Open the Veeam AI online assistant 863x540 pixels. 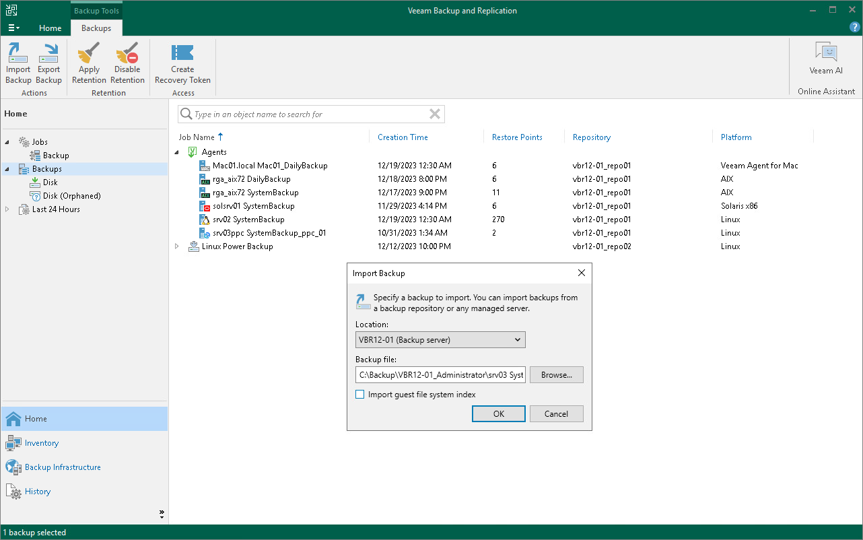[x=826, y=58]
